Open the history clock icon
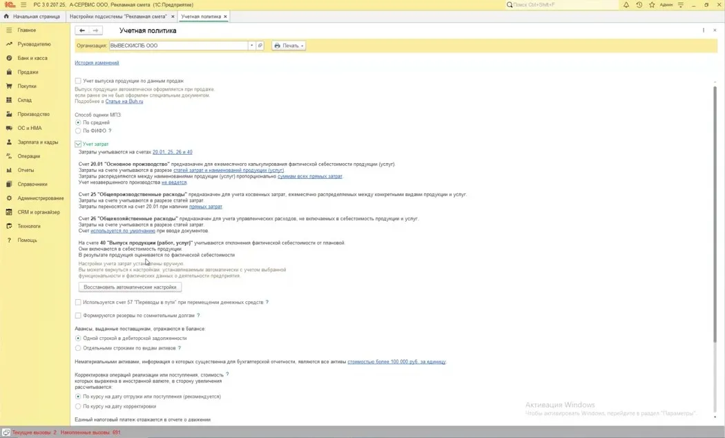This screenshot has width=725, height=438. click(639, 5)
